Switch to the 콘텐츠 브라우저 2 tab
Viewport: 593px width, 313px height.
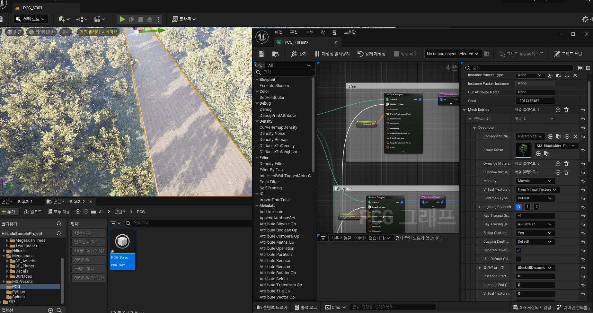coord(69,202)
